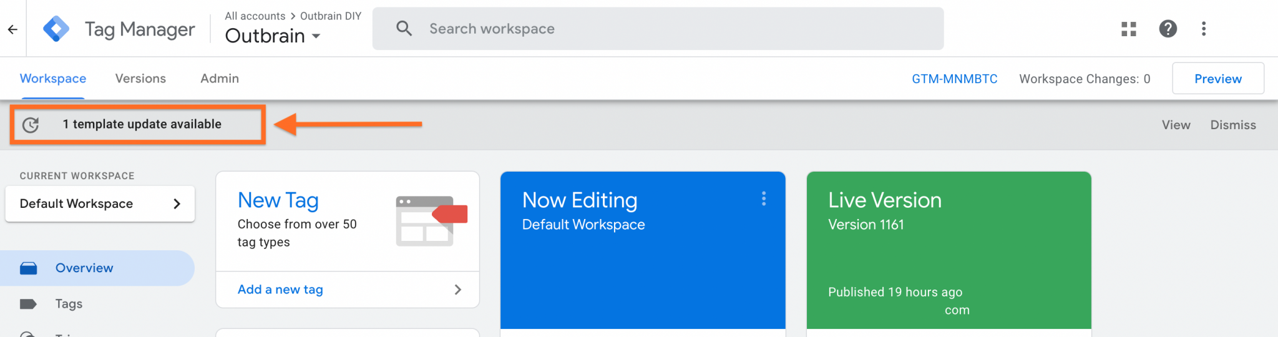The image size is (1278, 337).
Task: Click chevron beside Add a new tag
Action: pyautogui.click(x=458, y=290)
